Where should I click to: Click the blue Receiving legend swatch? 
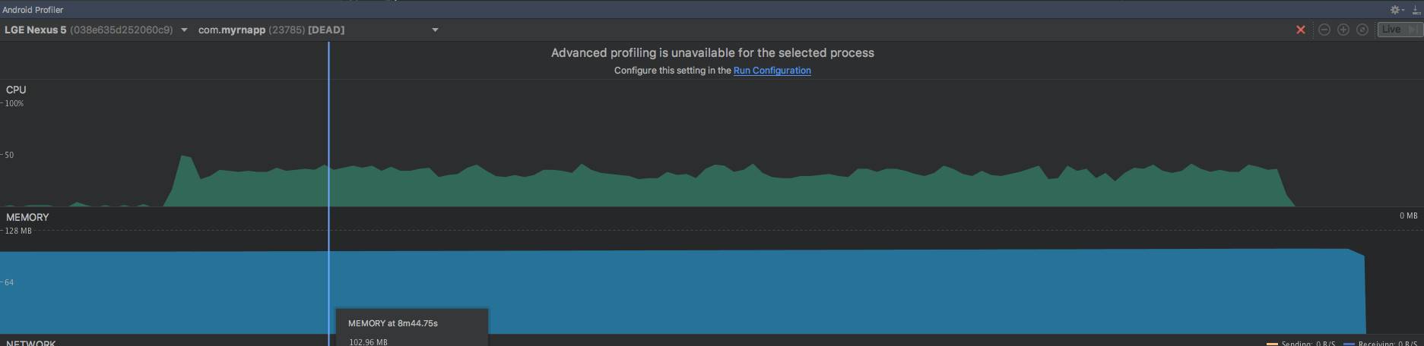tap(1349, 344)
